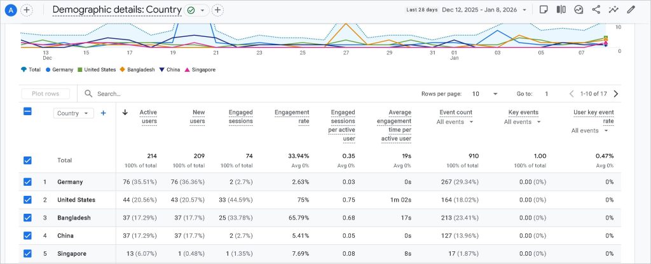Sort by Engaged sessions per active user
Screen dimensions: 651x264
coord(343,125)
